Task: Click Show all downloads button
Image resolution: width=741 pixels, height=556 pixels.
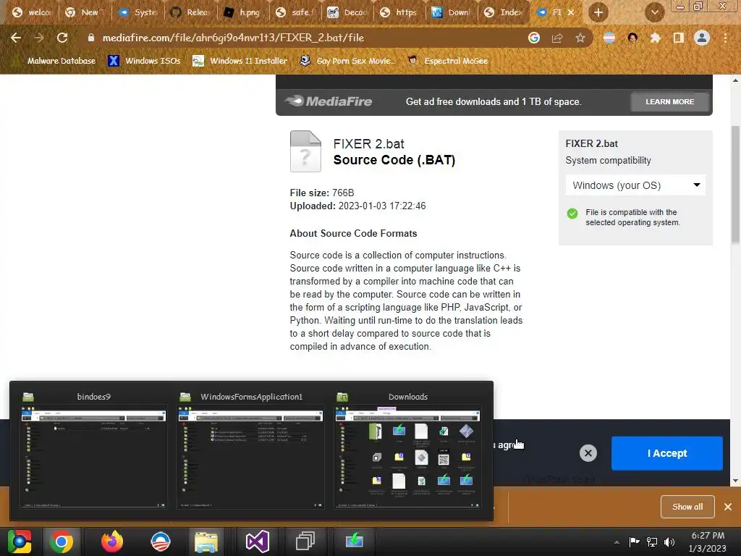Action: tap(687, 507)
